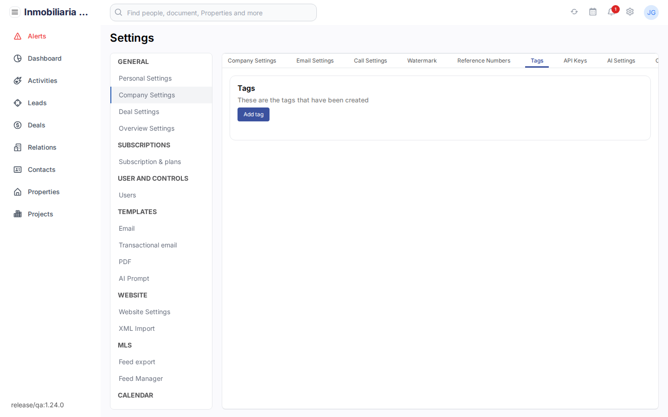668x417 pixels.
Task: Open Alerts from the sidebar
Action: [37, 36]
